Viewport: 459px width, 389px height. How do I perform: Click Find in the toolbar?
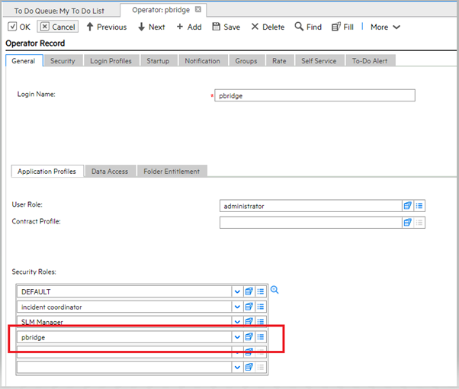pyautogui.click(x=308, y=27)
